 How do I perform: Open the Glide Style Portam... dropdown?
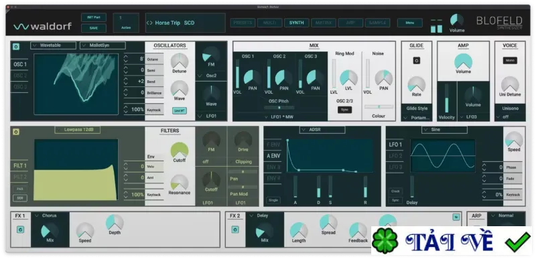click(416, 117)
